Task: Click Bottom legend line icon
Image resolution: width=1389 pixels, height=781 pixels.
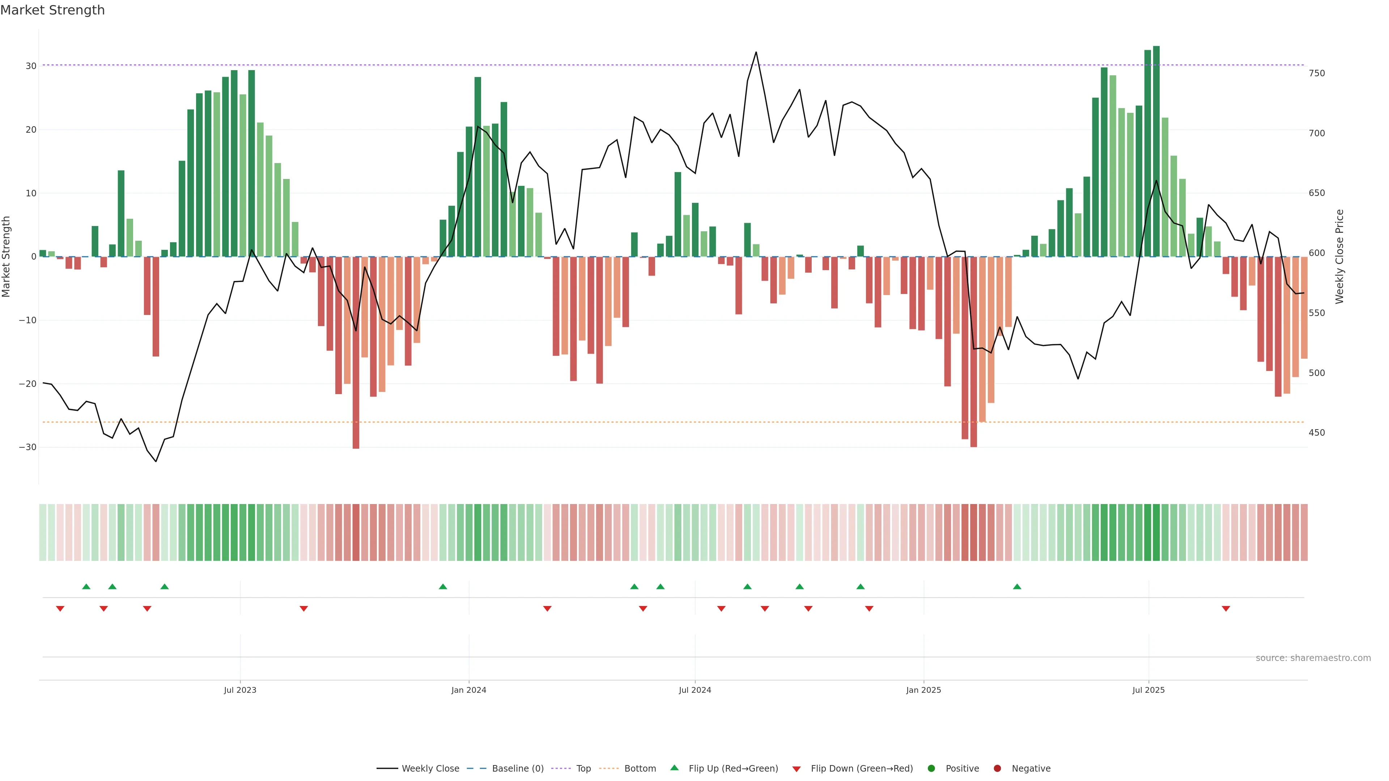Action: (x=609, y=769)
